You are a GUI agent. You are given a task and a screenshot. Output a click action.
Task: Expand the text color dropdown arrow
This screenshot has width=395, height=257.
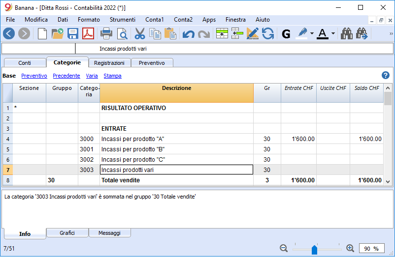333,33
